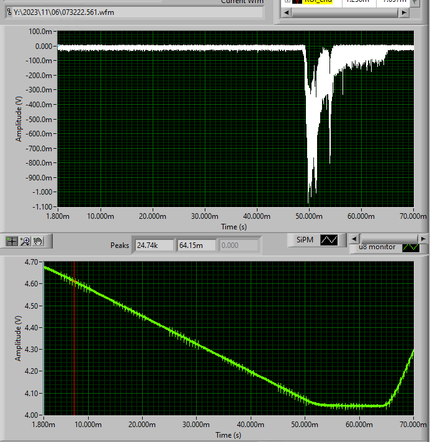The width and height of the screenshot is (430, 442).
Task: Click the upper graph Amplitude (V) axis title
Action: click(x=19, y=119)
